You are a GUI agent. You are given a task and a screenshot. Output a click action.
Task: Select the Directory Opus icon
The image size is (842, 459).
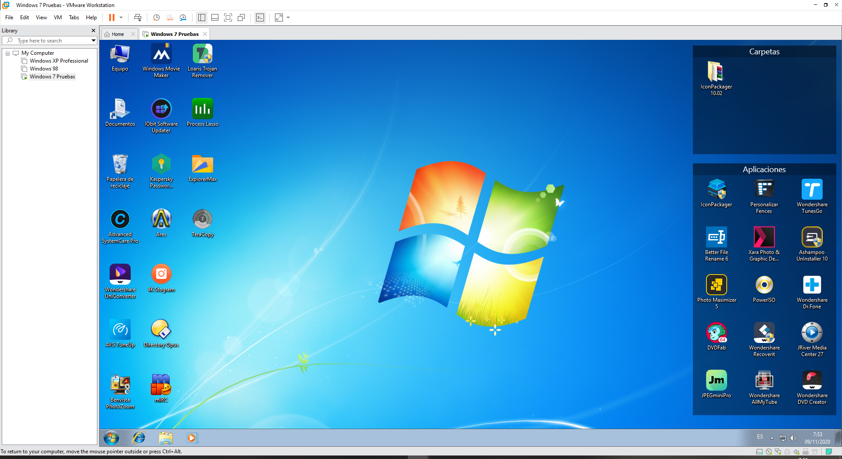(161, 334)
